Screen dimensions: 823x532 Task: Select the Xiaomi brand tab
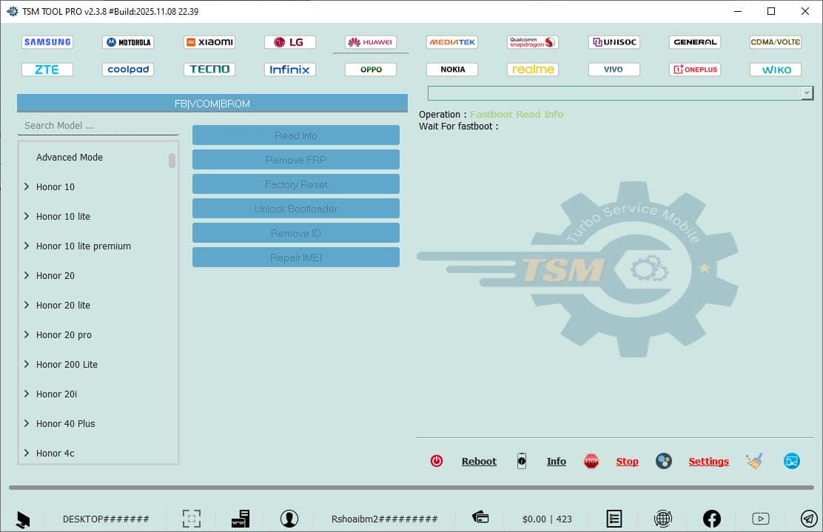point(209,41)
